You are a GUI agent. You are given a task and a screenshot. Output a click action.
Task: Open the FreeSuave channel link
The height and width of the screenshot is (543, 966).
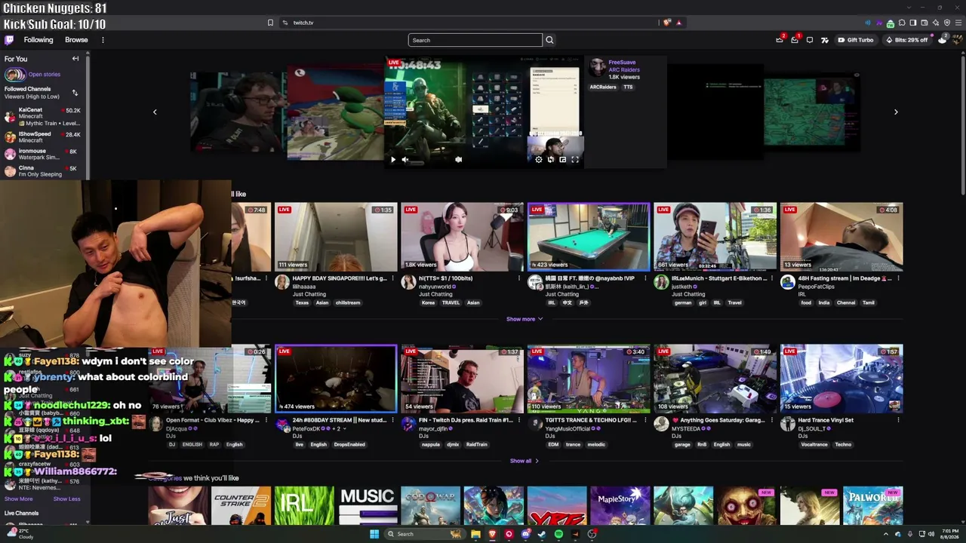click(x=622, y=62)
